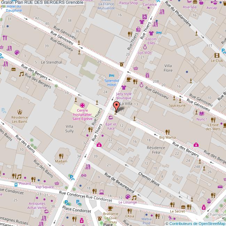Click the Pissard bus stop icon

(16, 185)
